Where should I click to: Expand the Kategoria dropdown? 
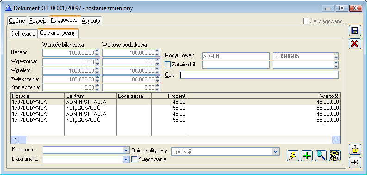[x=126, y=150]
